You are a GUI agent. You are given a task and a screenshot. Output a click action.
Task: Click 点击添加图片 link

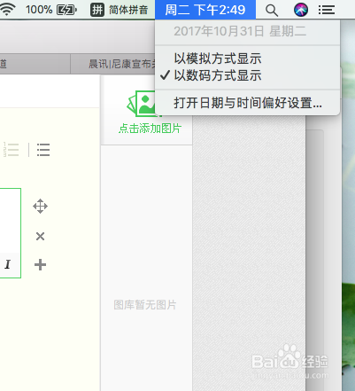pos(150,129)
